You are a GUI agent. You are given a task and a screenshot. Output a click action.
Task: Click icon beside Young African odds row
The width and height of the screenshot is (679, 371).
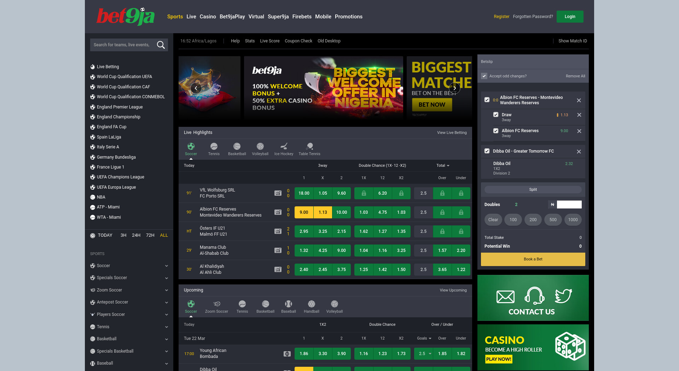pos(287,354)
